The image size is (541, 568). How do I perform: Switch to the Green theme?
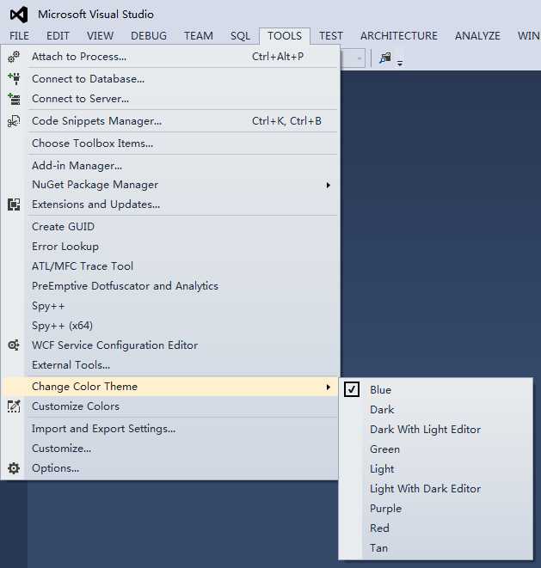click(436, 449)
